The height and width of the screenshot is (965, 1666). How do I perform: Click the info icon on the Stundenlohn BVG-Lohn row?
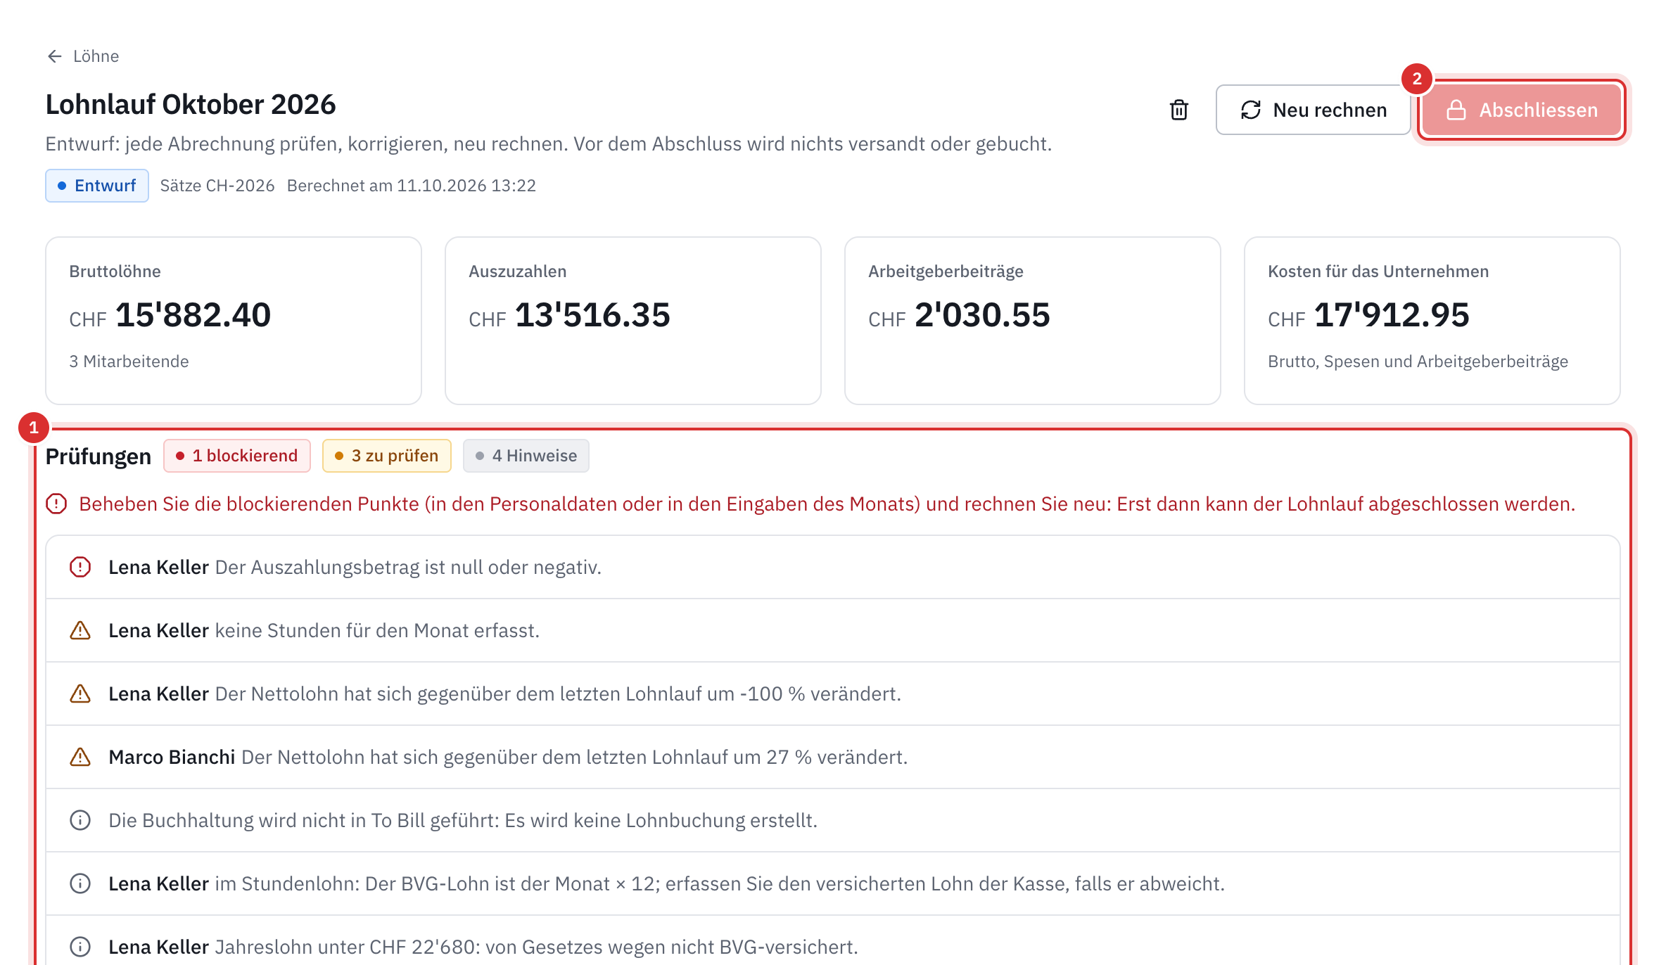(x=80, y=883)
